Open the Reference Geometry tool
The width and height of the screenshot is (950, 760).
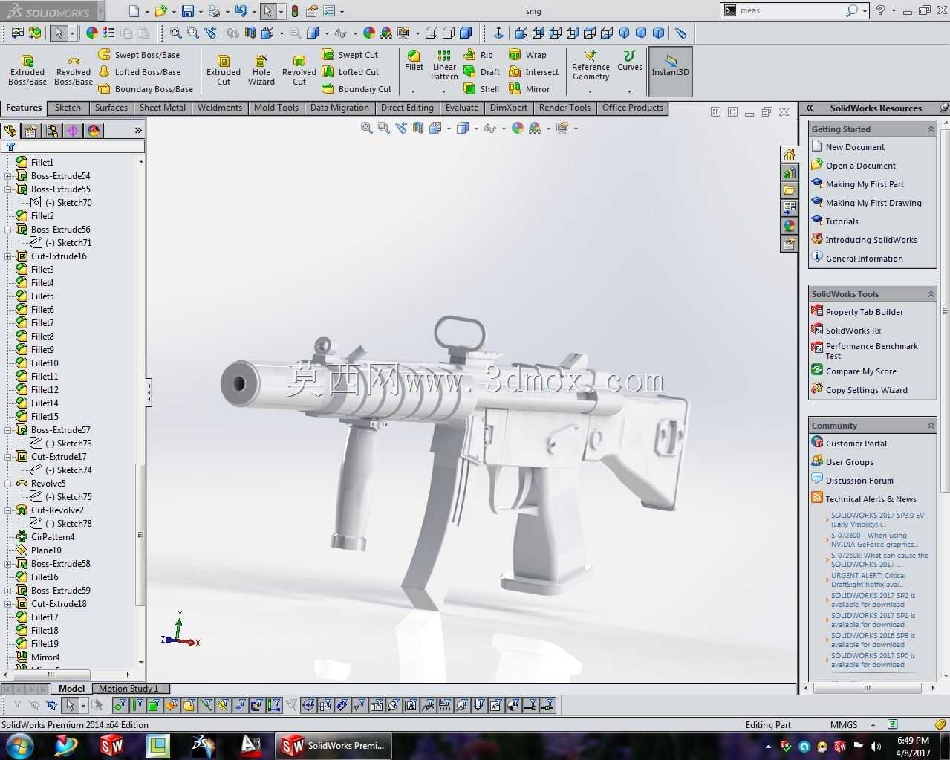[591, 65]
